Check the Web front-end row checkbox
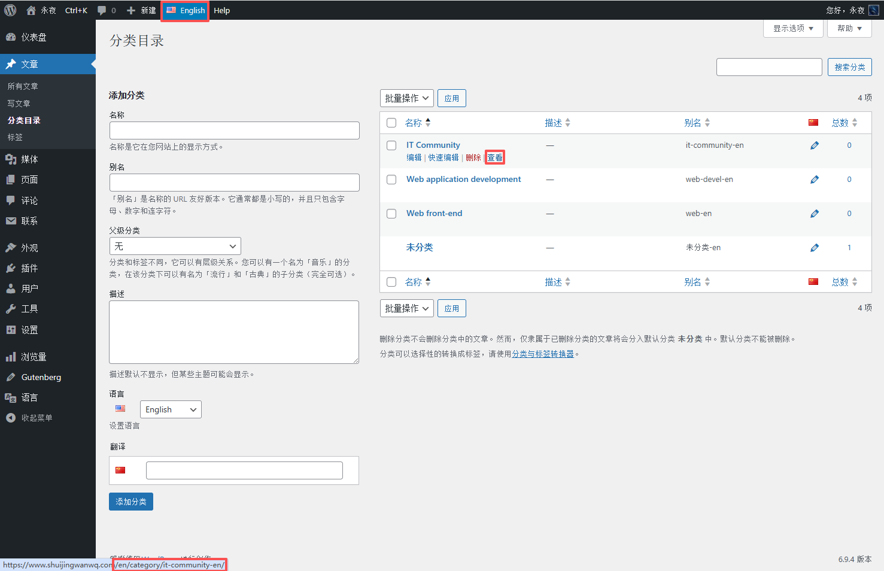The height and width of the screenshot is (571, 884). [x=391, y=214]
